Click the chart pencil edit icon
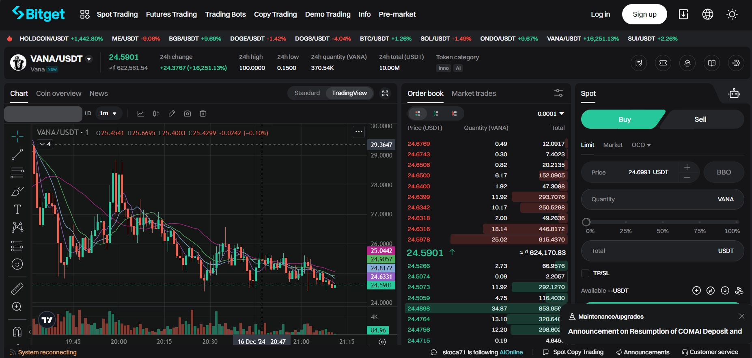 (x=172, y=114)
